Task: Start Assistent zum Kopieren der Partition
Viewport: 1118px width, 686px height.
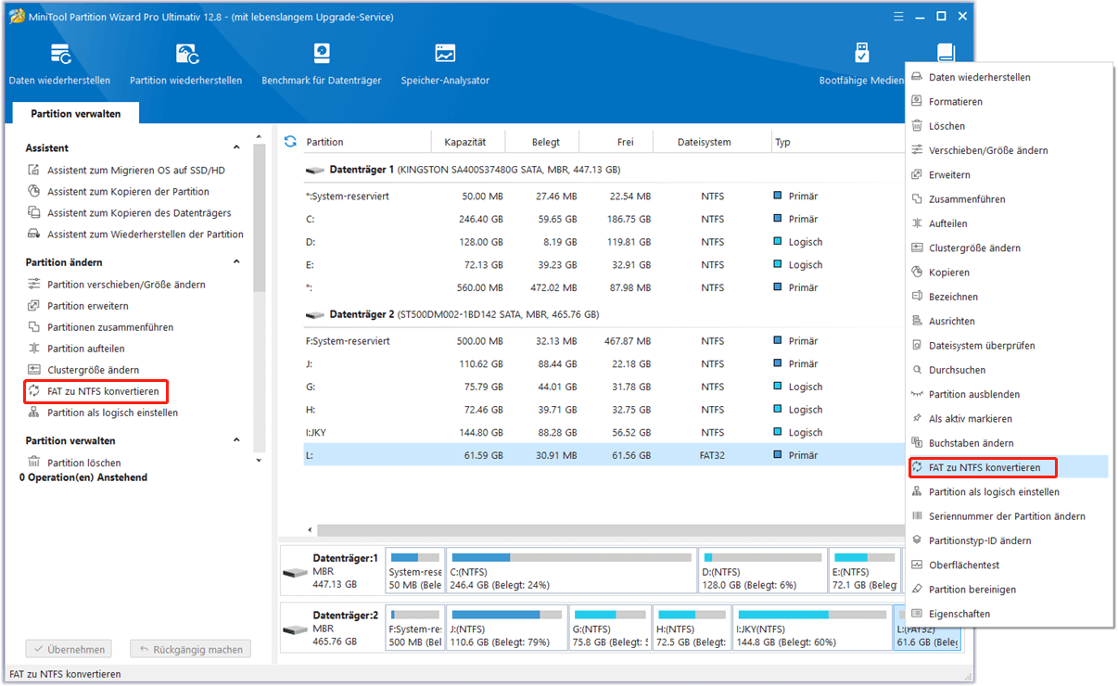Action: pos(119,192)
